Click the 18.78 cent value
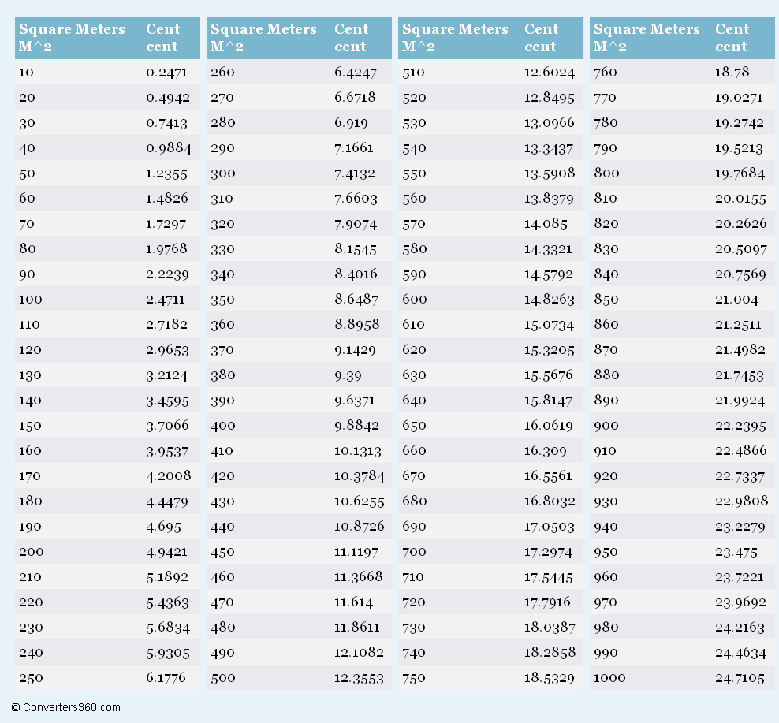Image resolution: width=779 pixels, height=723 pixels. 732,72
